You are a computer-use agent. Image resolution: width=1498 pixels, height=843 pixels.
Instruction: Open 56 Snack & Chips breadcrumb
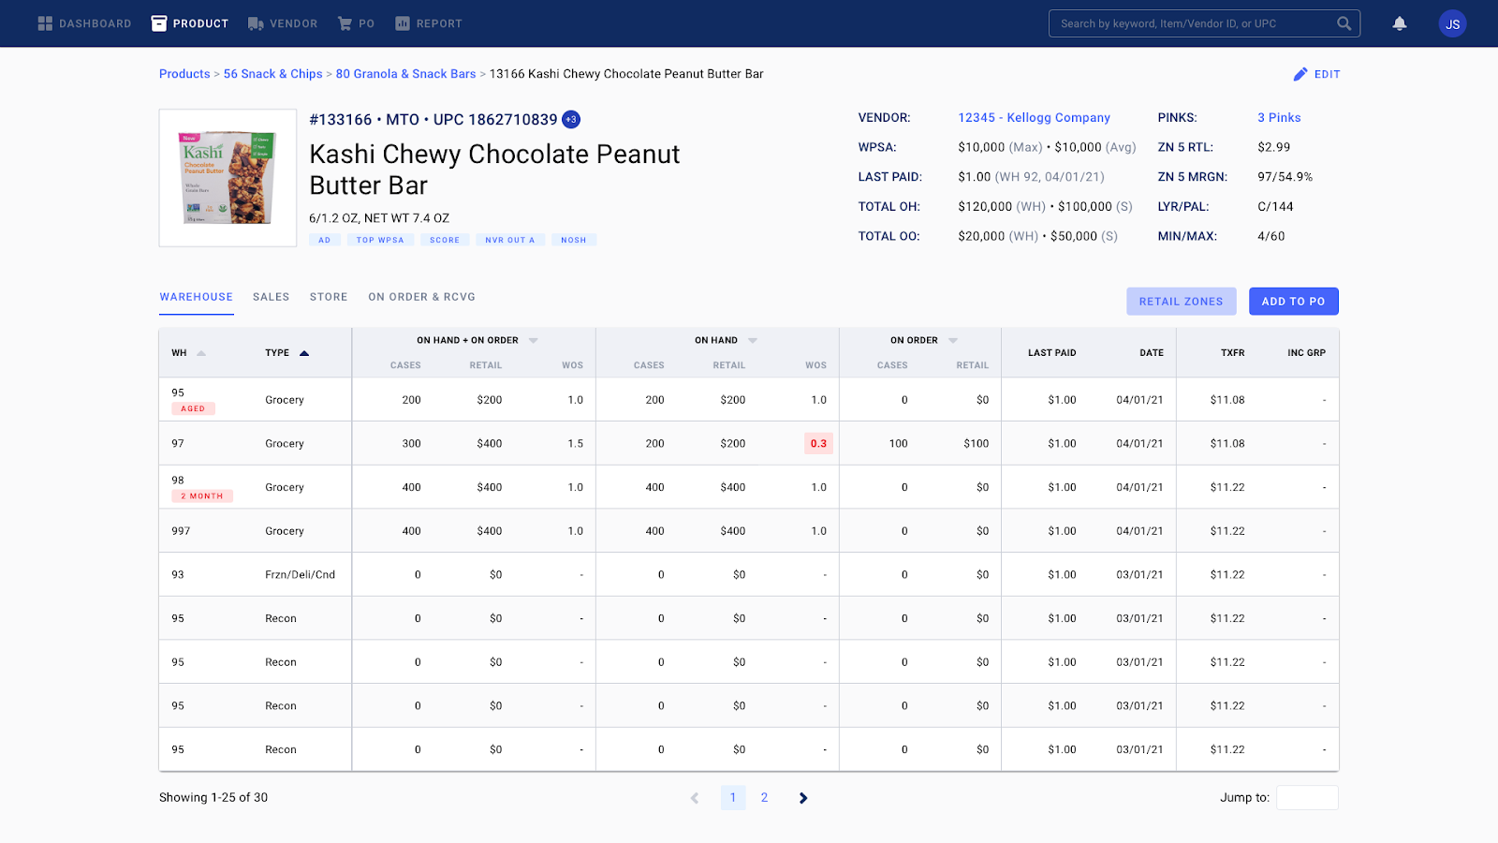pyautogui.click(x=272, y=74)
